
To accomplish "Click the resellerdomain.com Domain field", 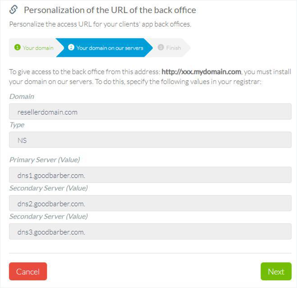I will point(150,111).
